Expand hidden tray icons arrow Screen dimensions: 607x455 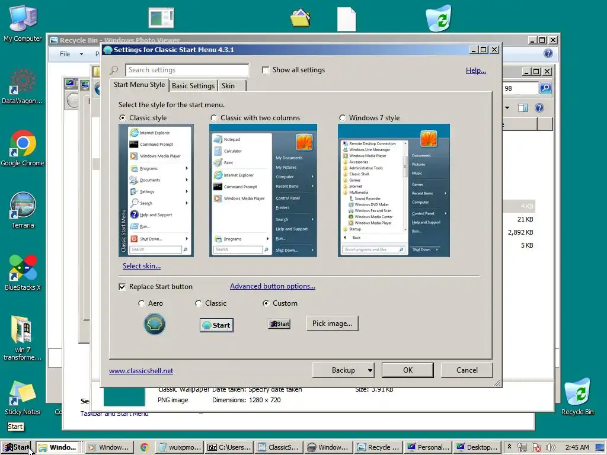509,447
